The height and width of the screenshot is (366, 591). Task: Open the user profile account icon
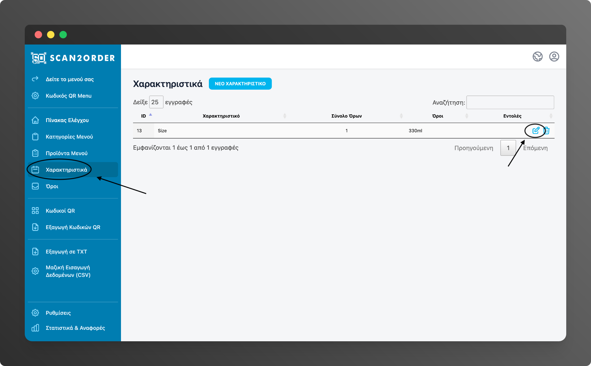pos(554,57)
